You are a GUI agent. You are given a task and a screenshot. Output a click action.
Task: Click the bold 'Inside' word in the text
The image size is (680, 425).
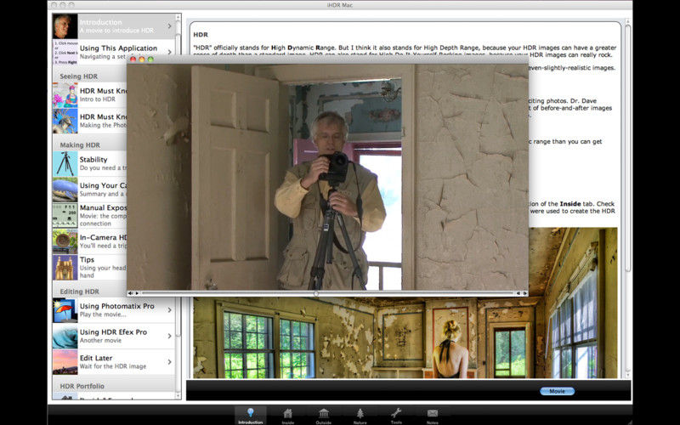click(570, 204)
